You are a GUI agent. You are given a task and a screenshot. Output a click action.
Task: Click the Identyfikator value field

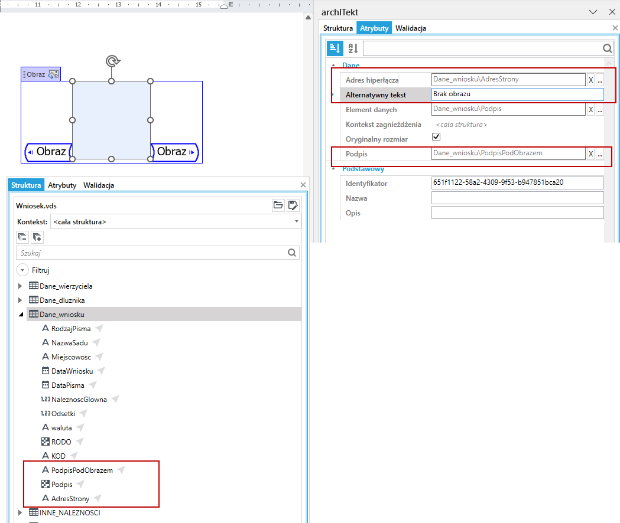pos(518,183)
